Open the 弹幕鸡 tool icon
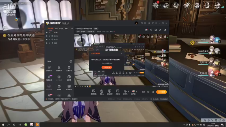The image size is (226, 127). click(x=59, y=87)
